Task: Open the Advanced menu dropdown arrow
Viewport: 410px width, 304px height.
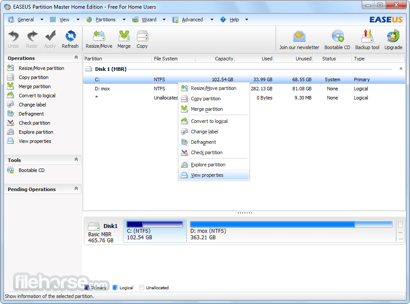Action: [x=212, y=20]
